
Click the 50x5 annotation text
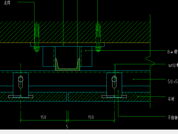(x=173, y=82)
